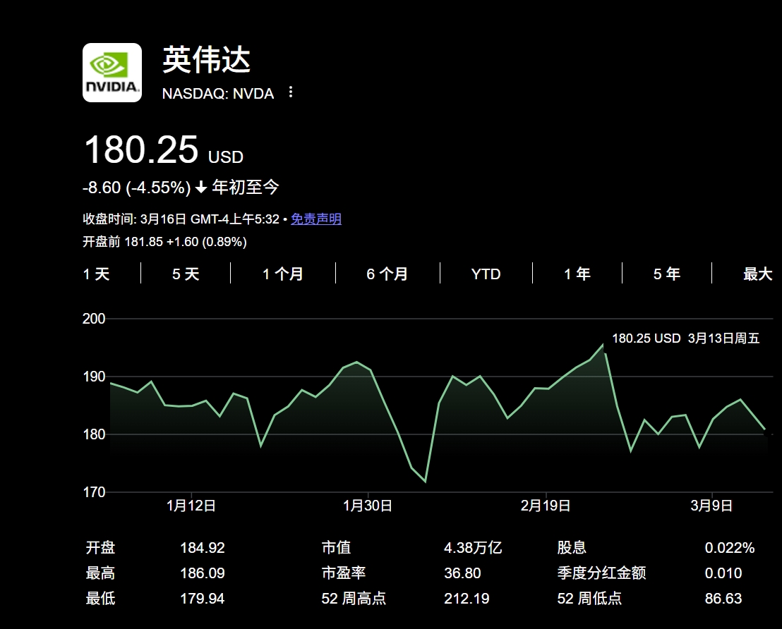Click the 市盈率 value 36.80

462,573
